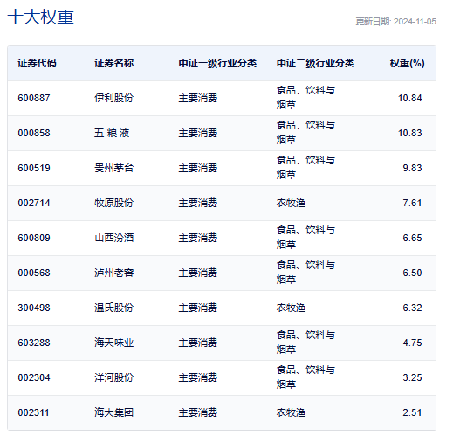
Task: Click 农牧渔 in the 牧原股份 row
Action: coord(291,203)
